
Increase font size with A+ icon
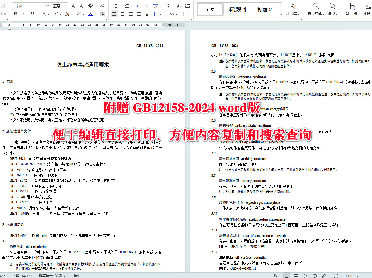coord(74,6)
